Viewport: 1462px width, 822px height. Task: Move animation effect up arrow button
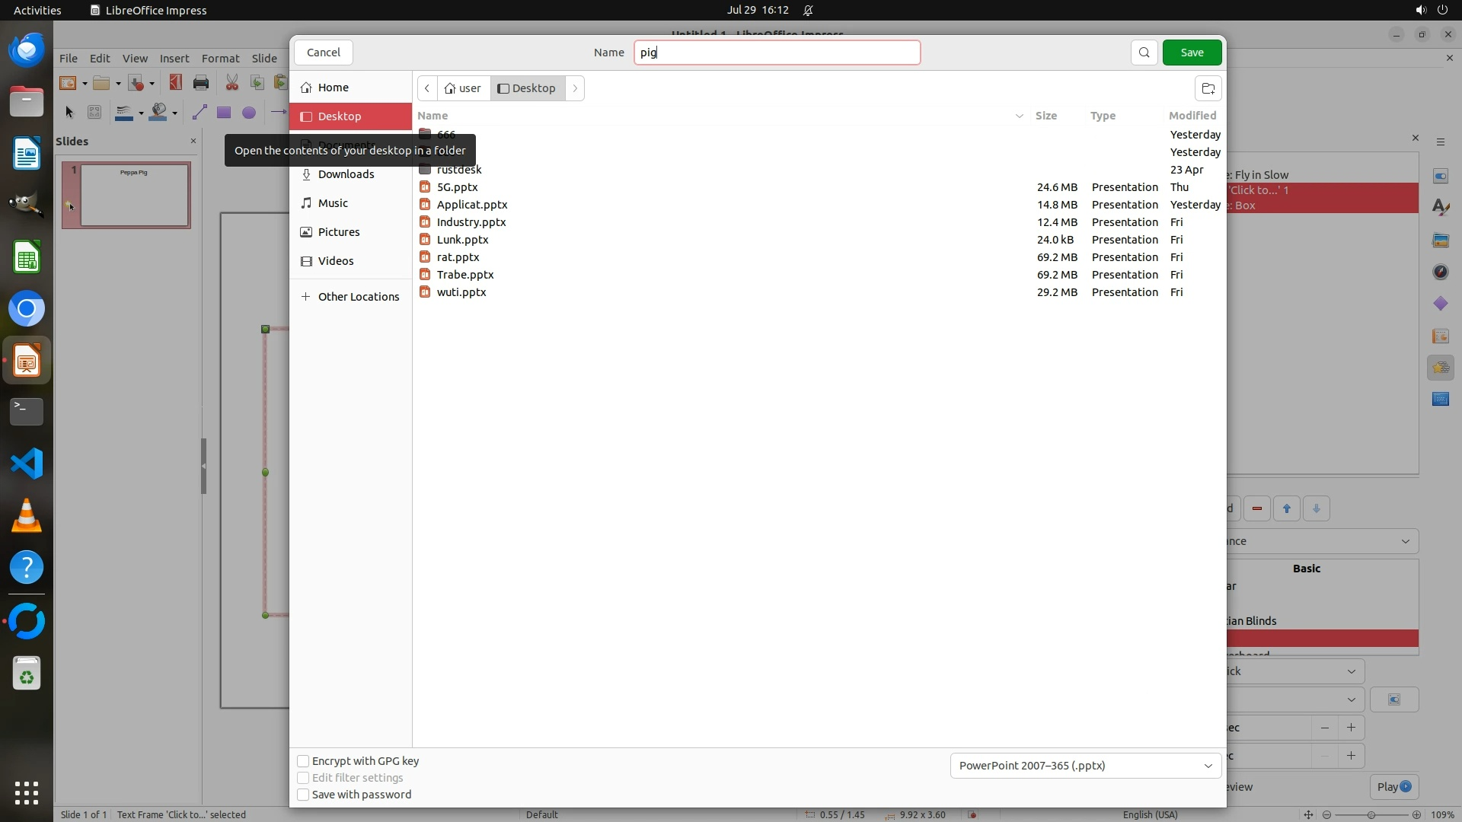tap(1287, 508)
